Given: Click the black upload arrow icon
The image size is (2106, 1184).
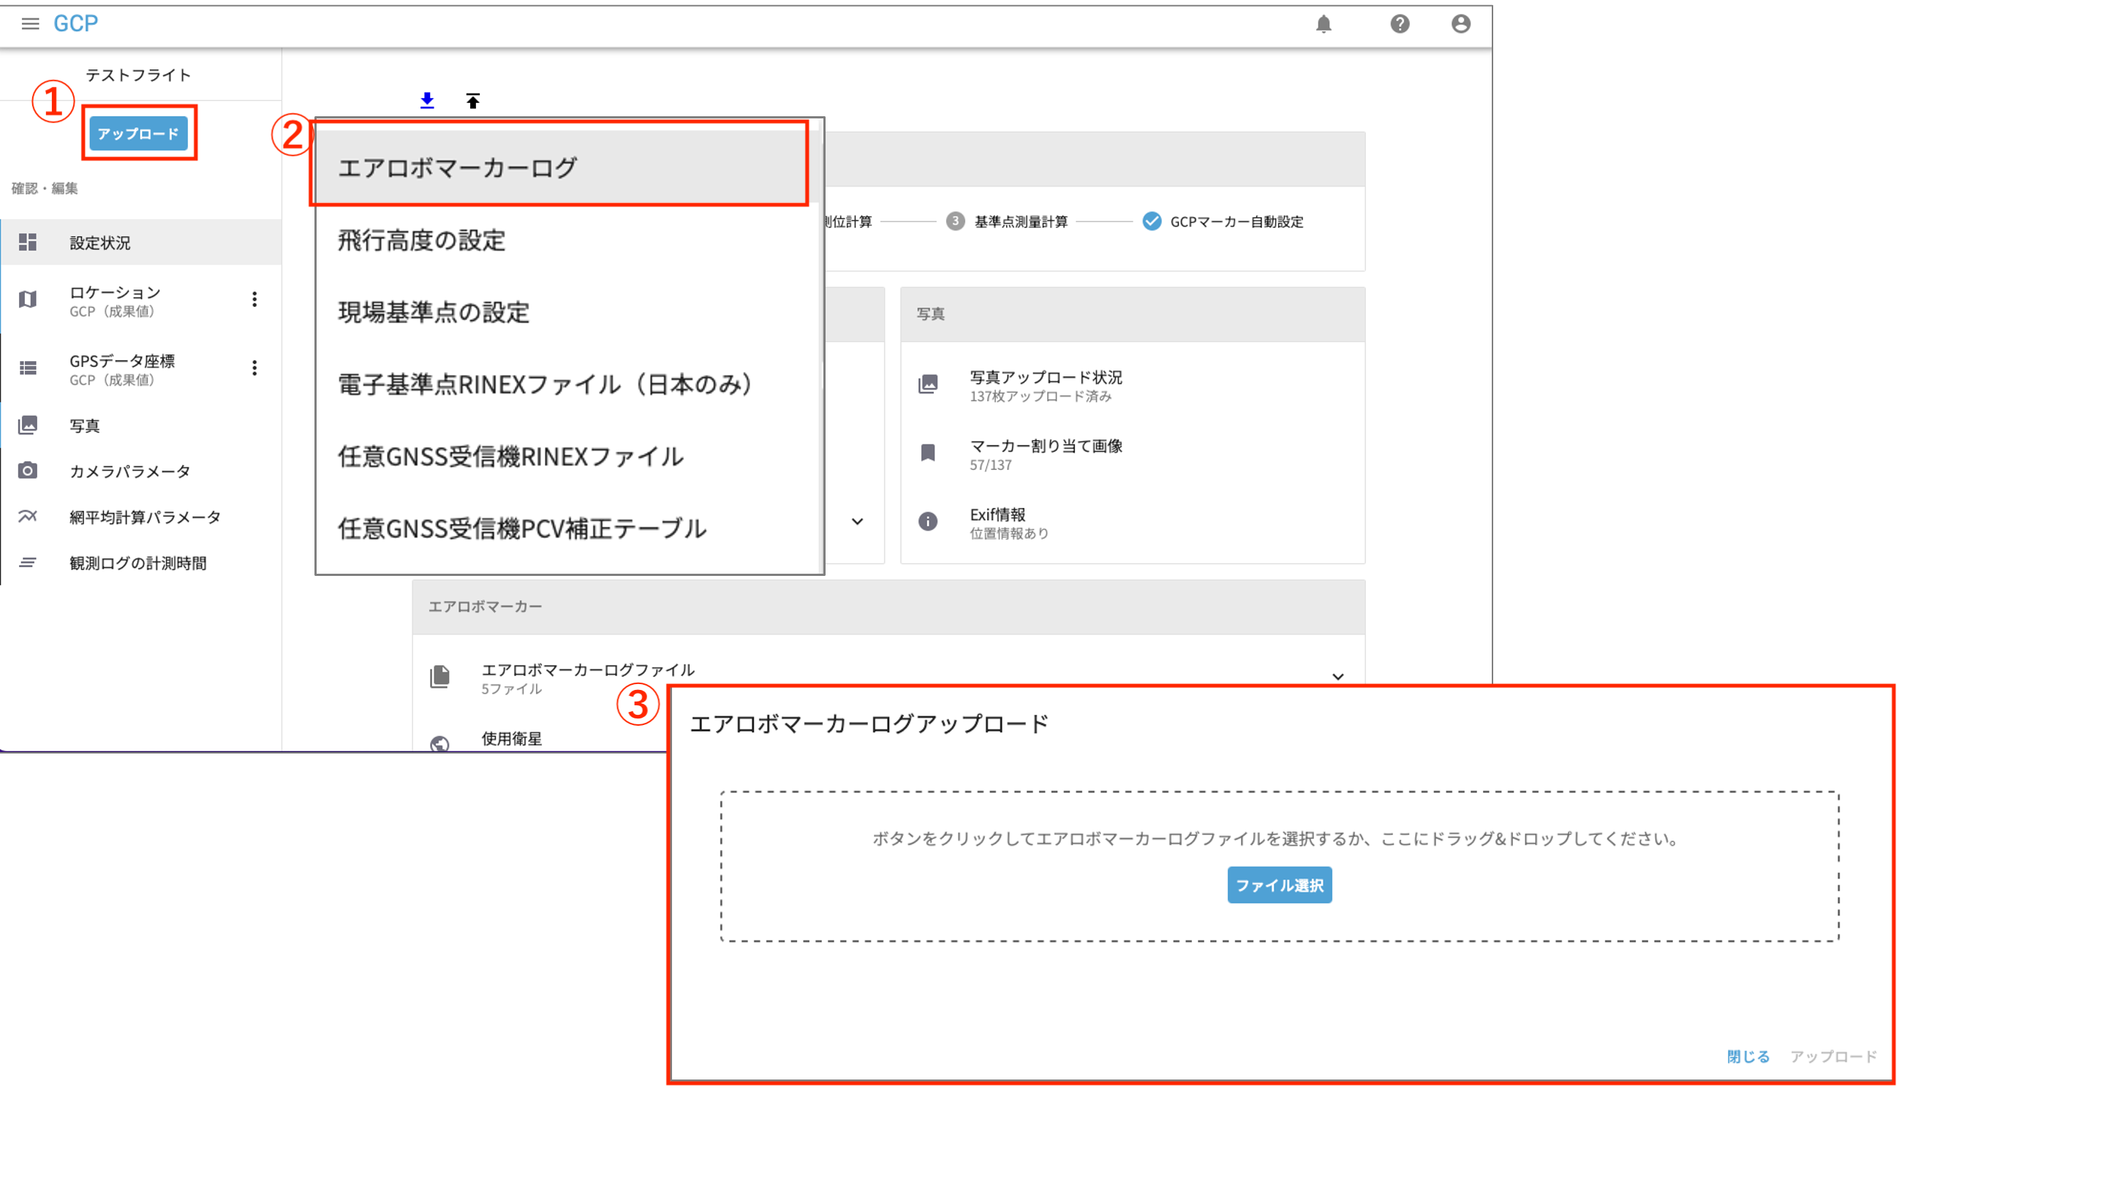Looking at the screenshot, I should point(472,101).
